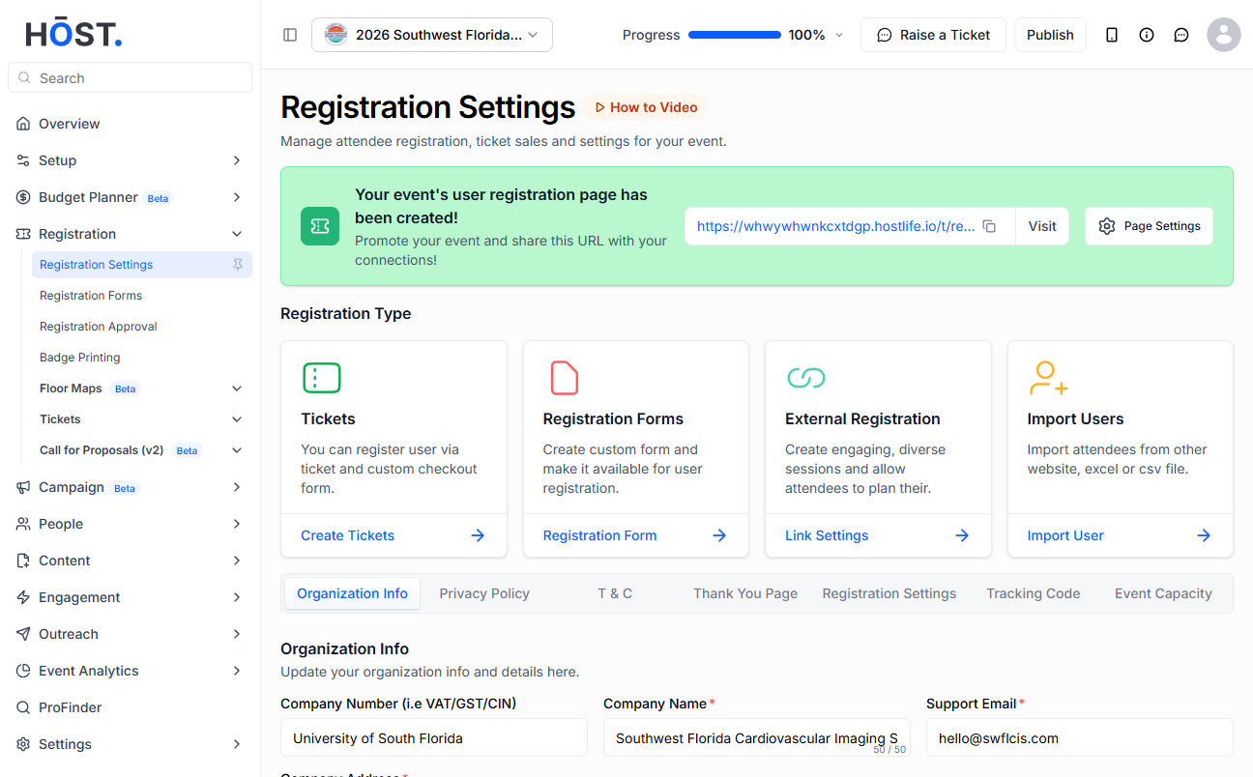1253x777 pixels.
Task: Select the Organization Info tab
Action: point(353,593)
